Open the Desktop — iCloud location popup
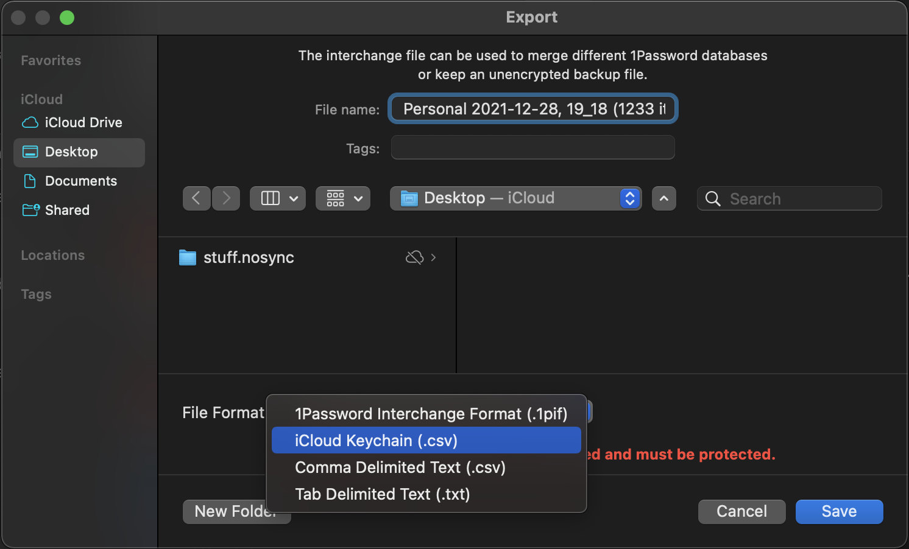This screenshot has height=549, width=909. coord(515,198)
